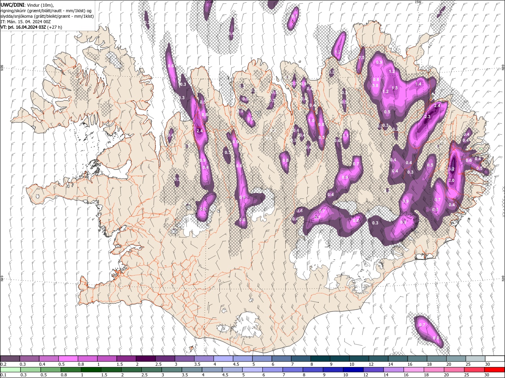Image resolution: width=505 pixels, height=378 pixels.
Task: Pick bright pink snow swatch between 0.5 and 0.8
Action: 68,359
